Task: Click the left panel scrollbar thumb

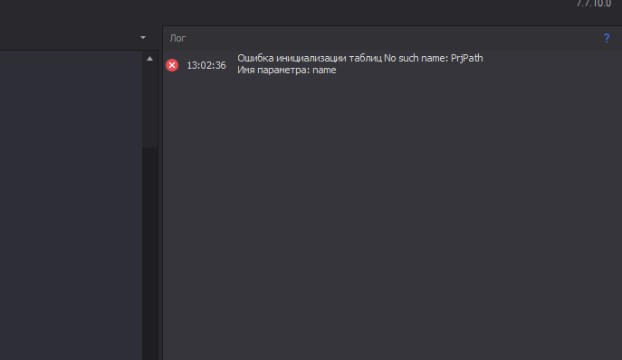Action: [150, 107]
